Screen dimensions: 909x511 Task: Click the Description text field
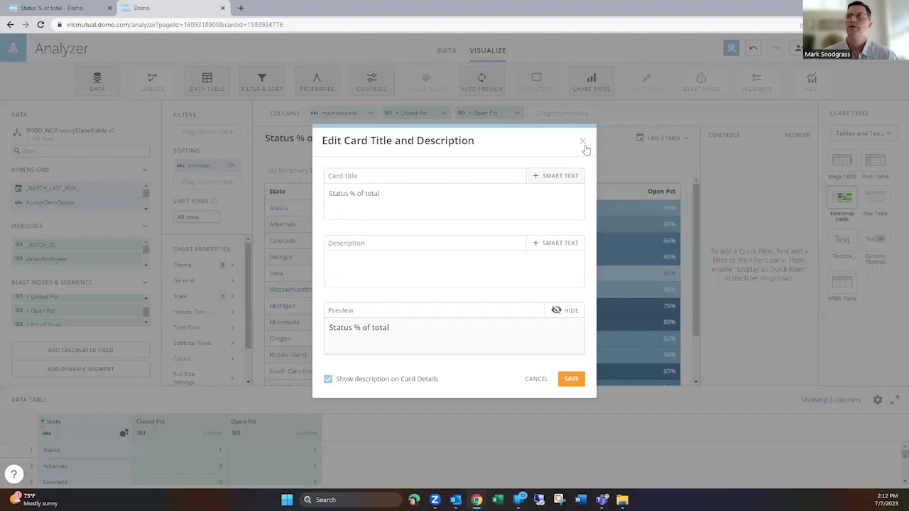point(454,268)
